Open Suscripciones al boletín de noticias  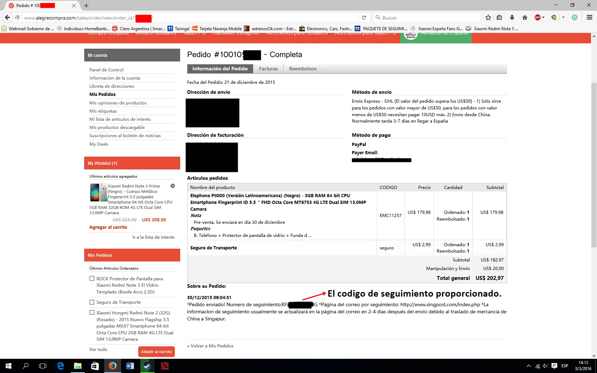click(125, 135)
